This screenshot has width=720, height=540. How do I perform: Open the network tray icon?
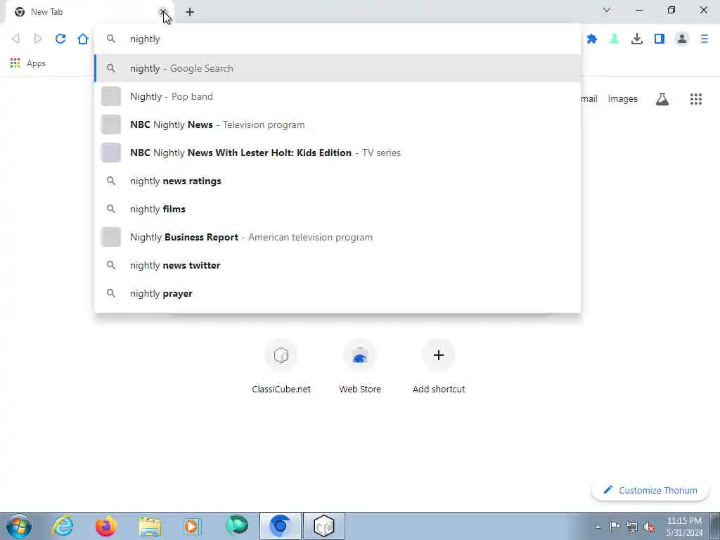(x=632, y=526)
